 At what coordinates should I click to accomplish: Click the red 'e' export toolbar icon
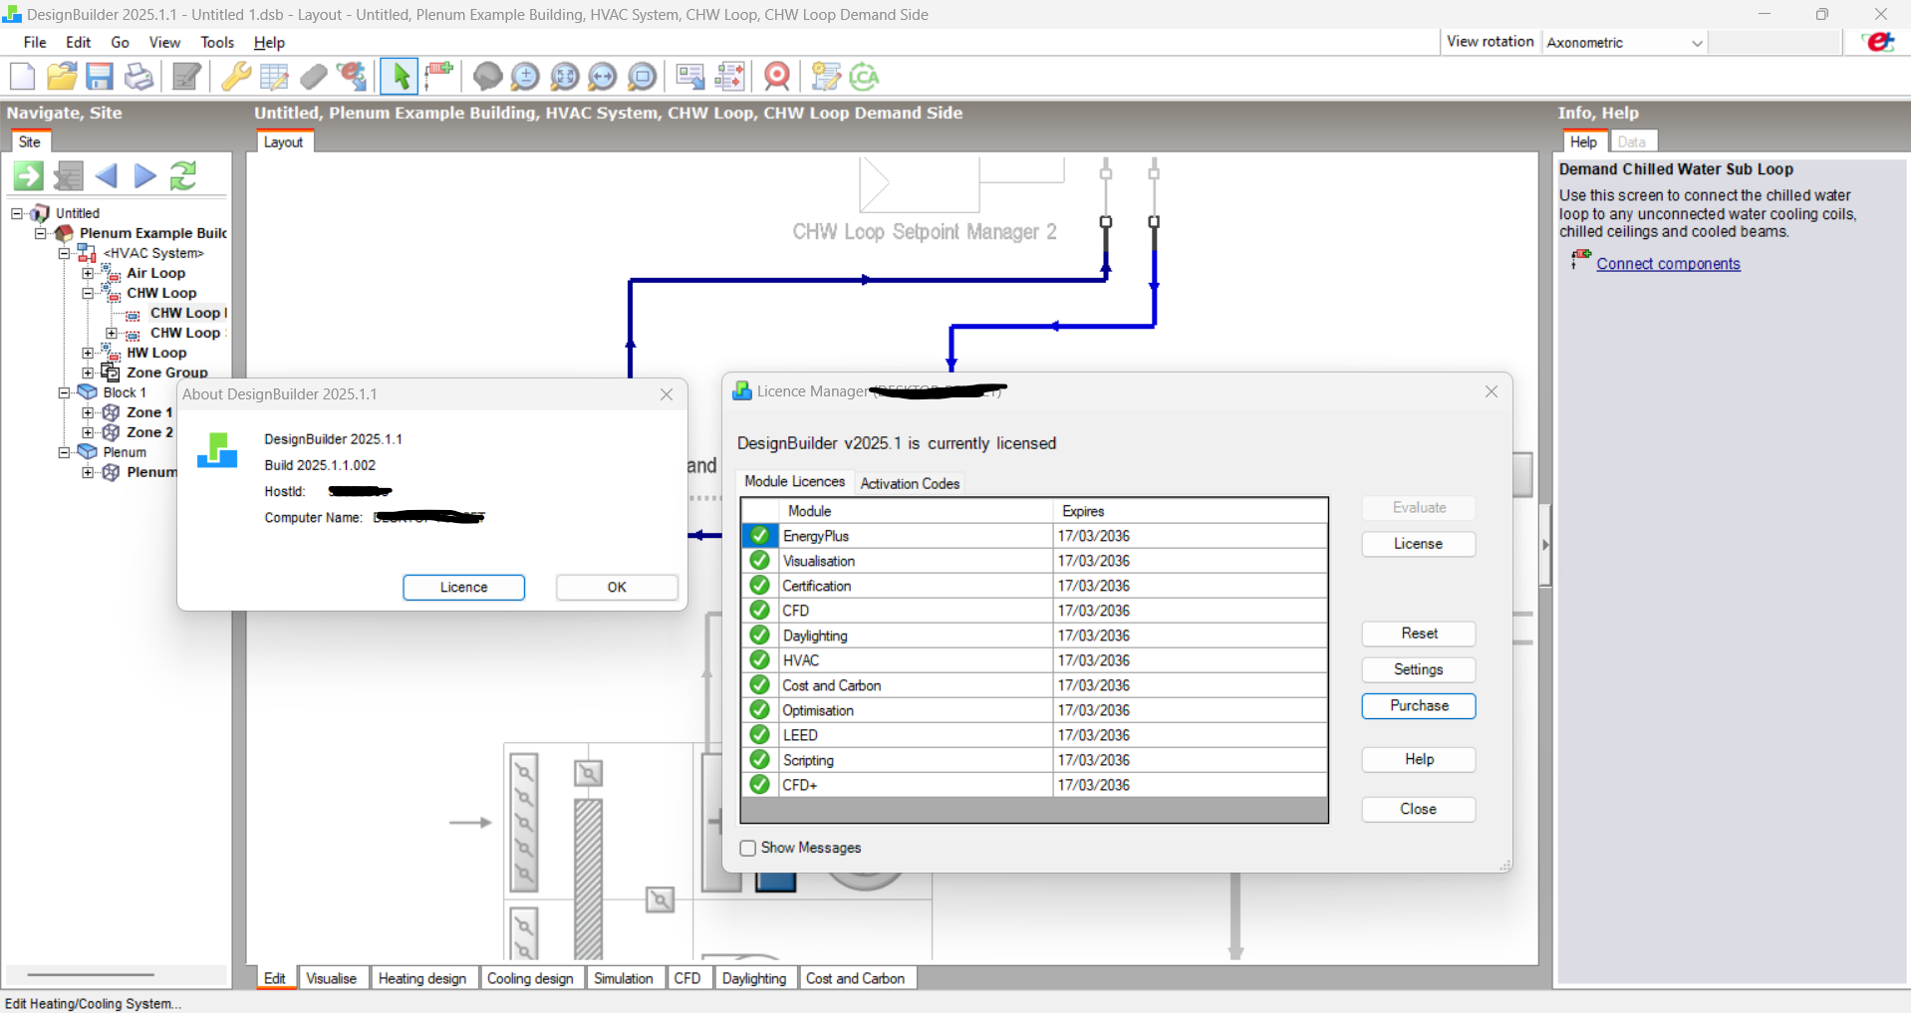point(352,77)
